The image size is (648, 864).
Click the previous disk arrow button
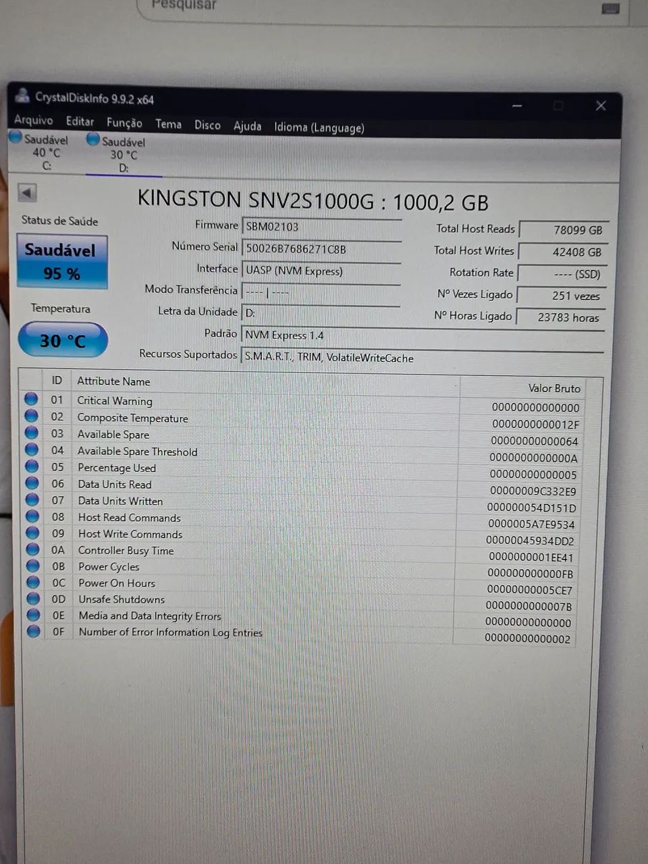pyautogui.click(x=27, y=192)
